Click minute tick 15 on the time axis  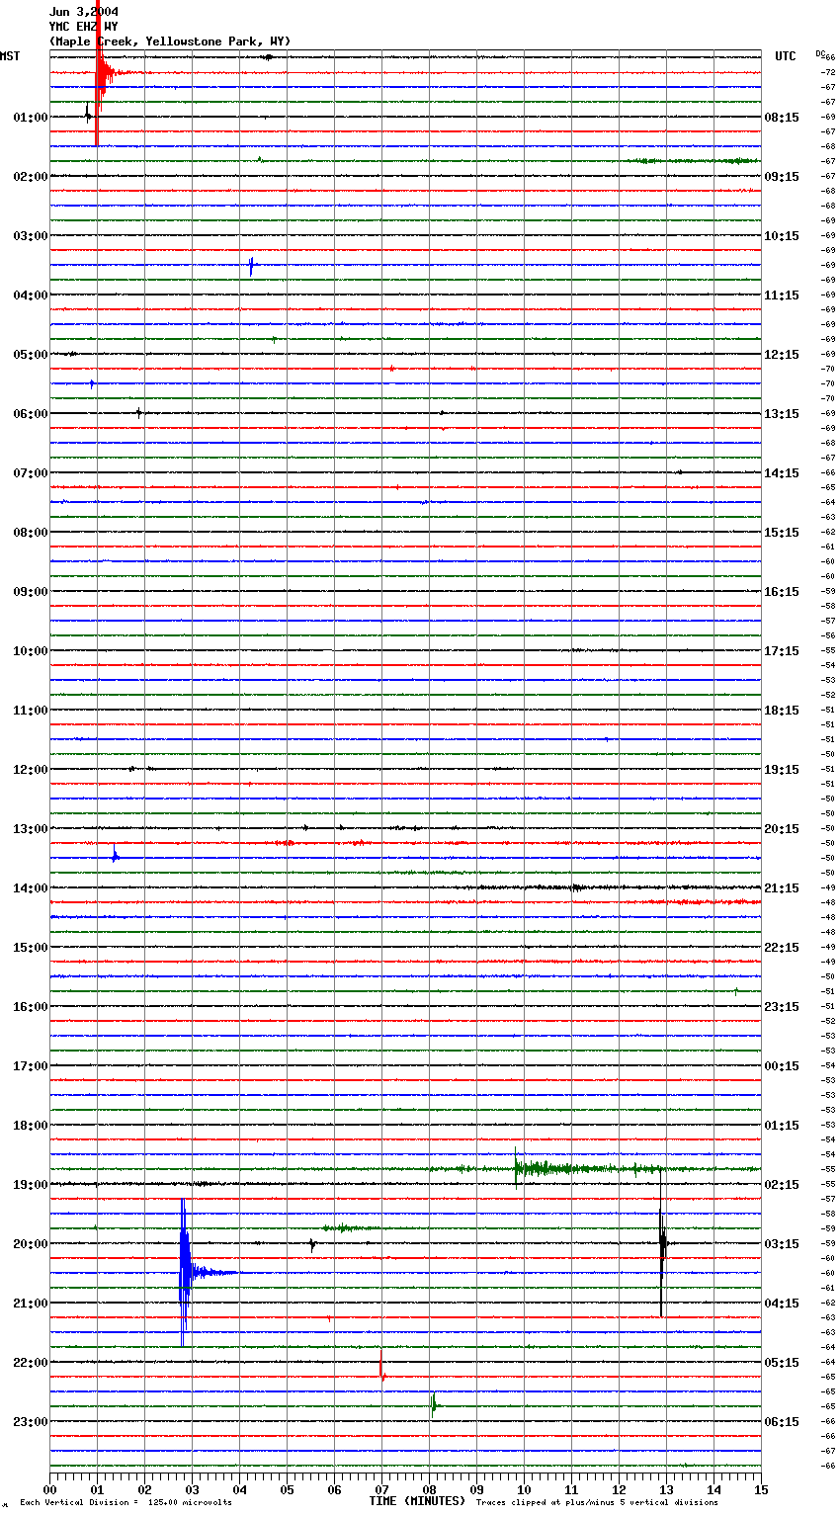[761, 1489]
